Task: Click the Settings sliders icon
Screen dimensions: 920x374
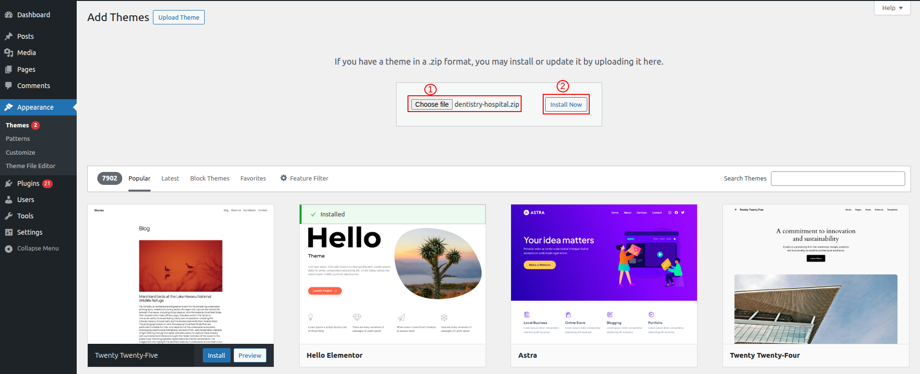Action: coord(9,232)
